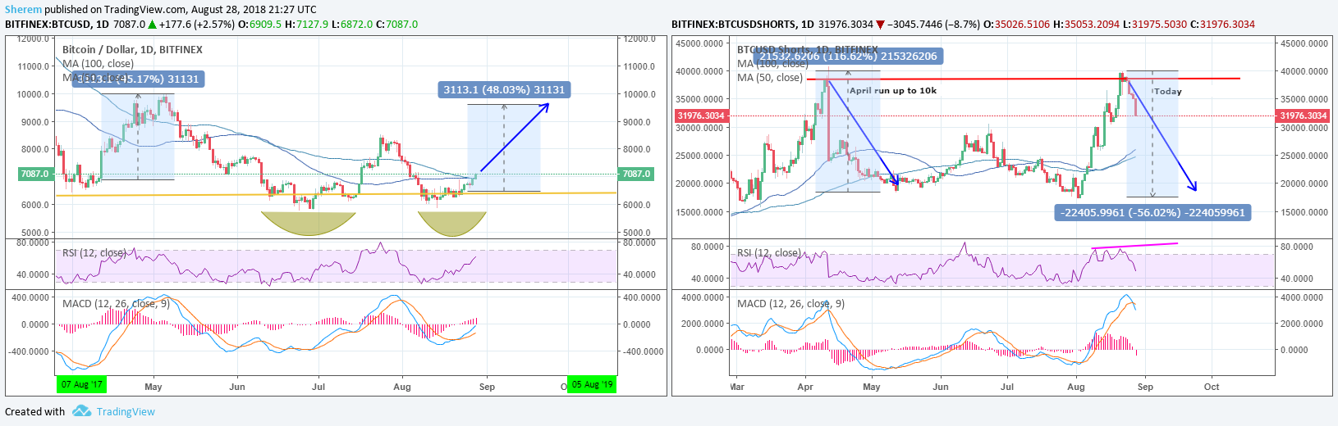Click the O:6909.5 open value in the BTCUSD header
Viewport: 1338px width, 426px height.
259,25
